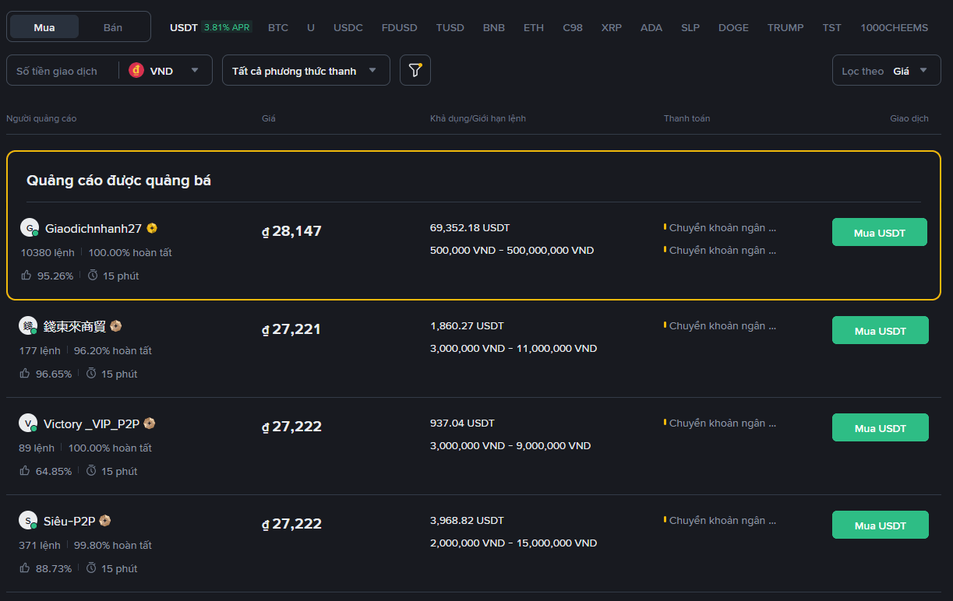Click Victory _VIP_P2P's avatar icon

coord(28,424)
